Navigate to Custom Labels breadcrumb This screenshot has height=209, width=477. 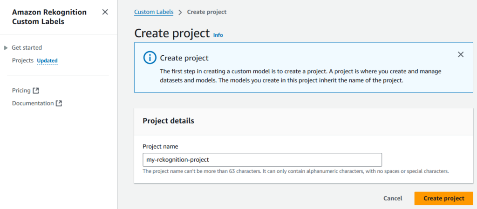coord(154,12)
